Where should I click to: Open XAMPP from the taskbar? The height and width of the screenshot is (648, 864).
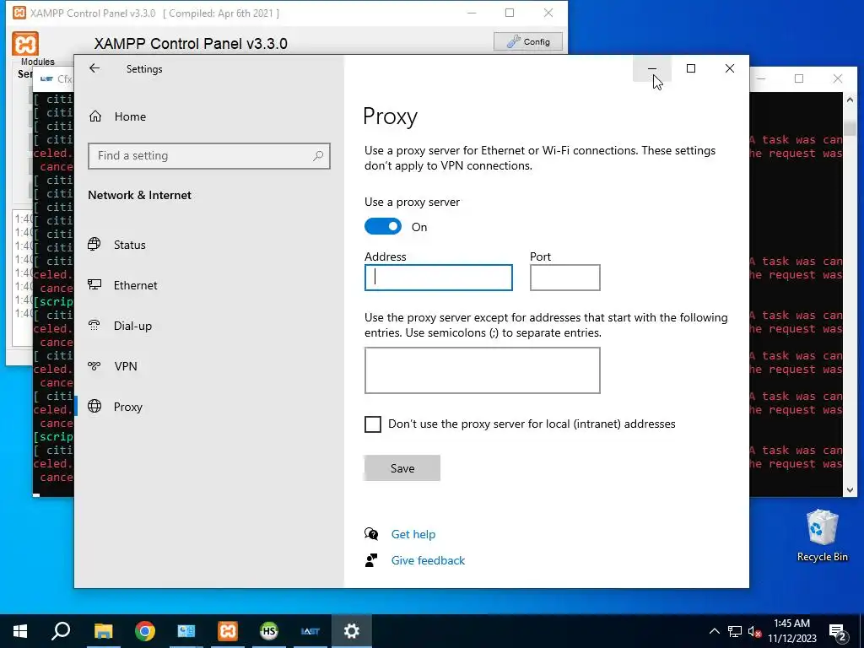[228, 631]
